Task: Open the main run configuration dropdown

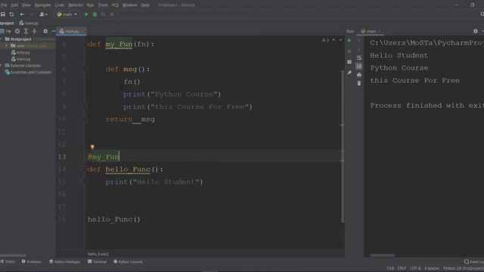Action: coord(67,14)
